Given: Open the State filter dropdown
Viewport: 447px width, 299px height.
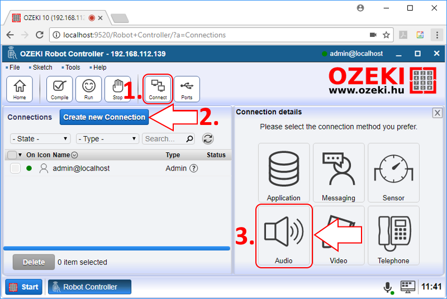Looking at the screenshot, I should pos(40,139).
